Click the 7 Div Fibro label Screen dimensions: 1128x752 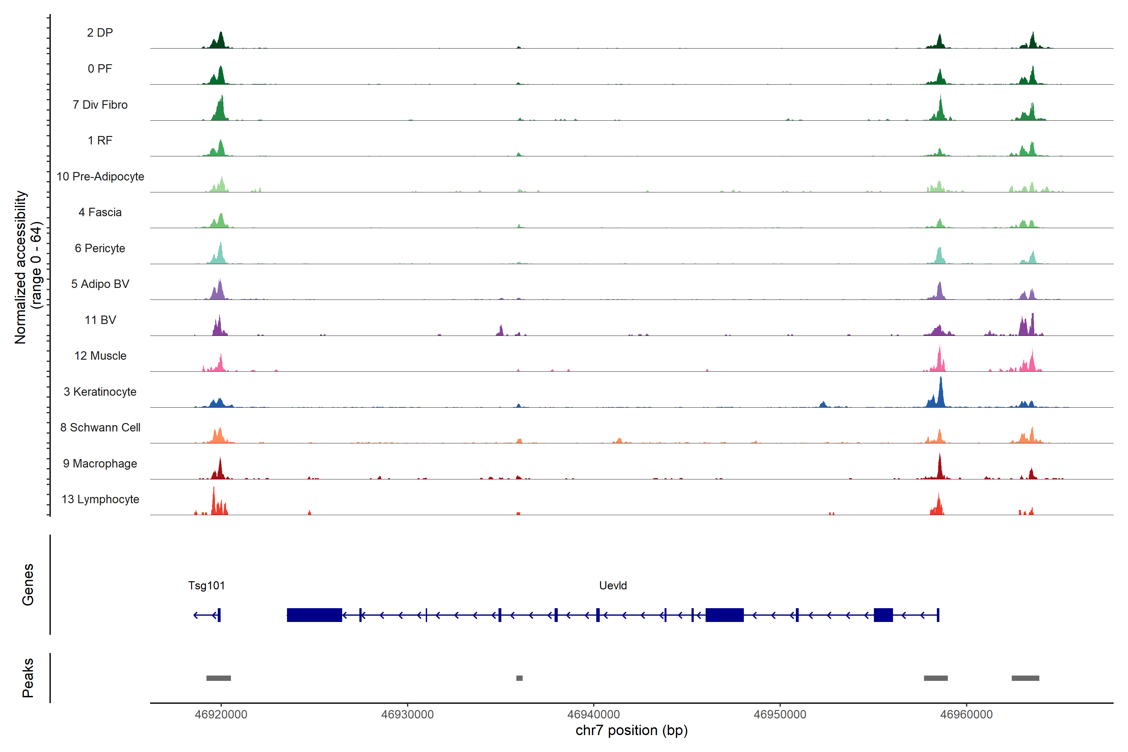click(100, 105)
